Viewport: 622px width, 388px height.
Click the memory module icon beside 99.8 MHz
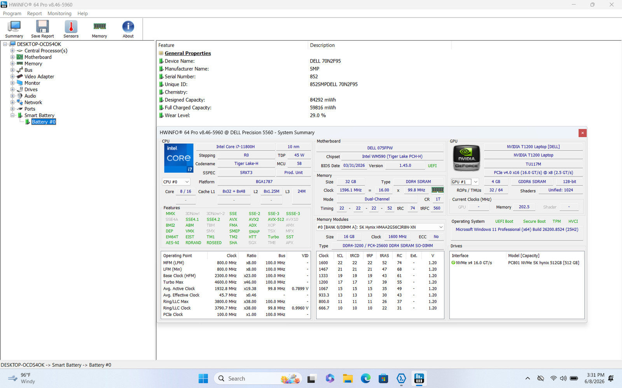[x=437, y=190]
